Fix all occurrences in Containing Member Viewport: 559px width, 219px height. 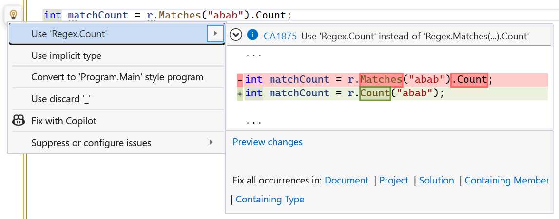507,180
